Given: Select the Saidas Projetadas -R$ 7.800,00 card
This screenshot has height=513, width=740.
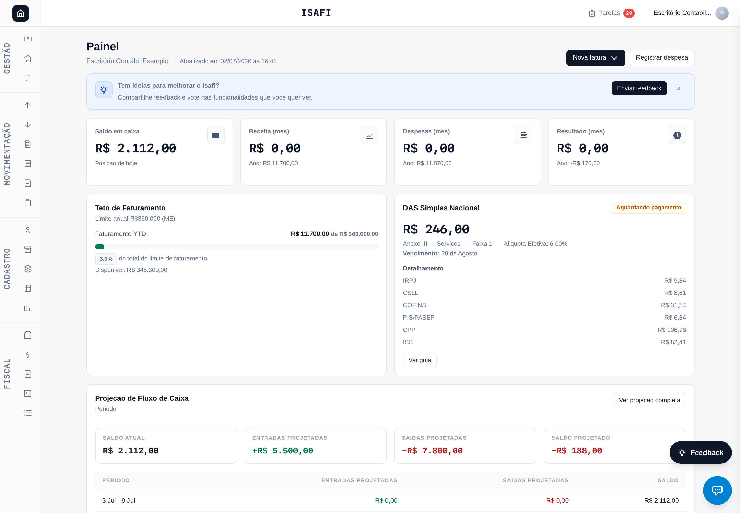Looking at the screenshot, I should click(465, 446).
